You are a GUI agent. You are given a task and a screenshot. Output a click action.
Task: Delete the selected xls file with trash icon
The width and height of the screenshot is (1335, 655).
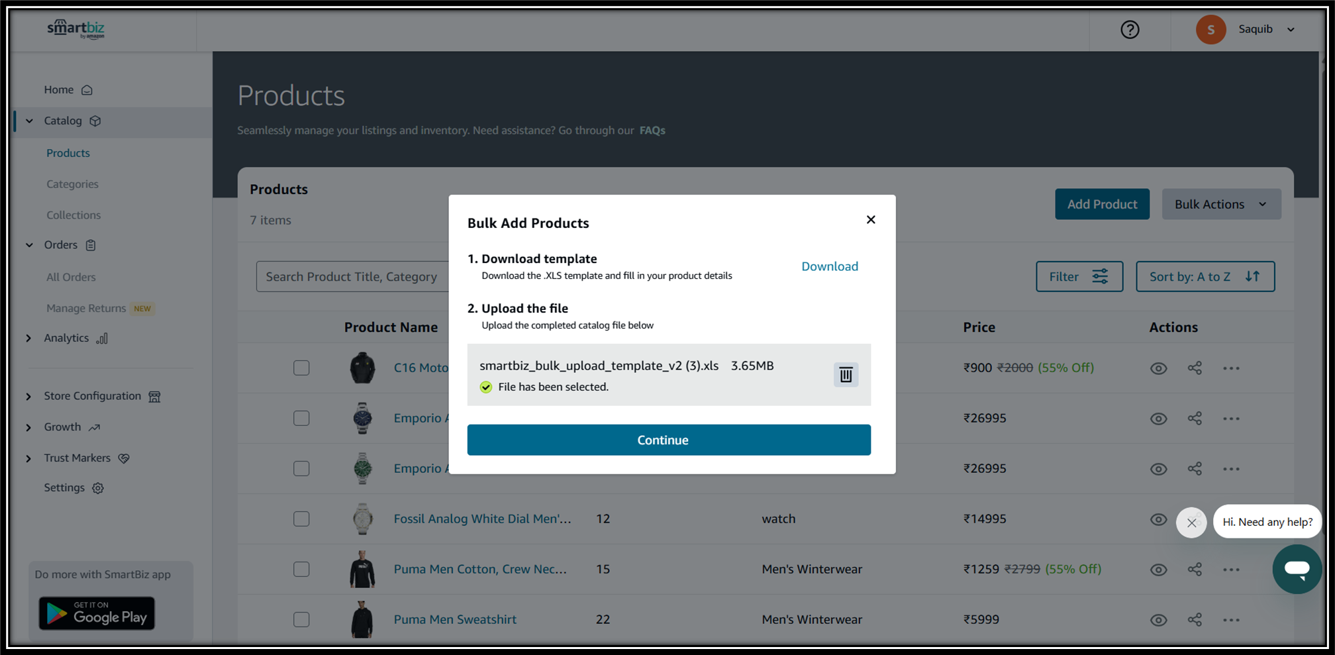[x=846, y=375]
